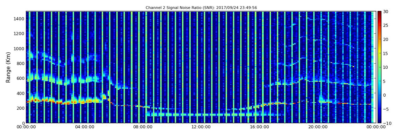Click the "Range (Km)" y-axis label

8,67
